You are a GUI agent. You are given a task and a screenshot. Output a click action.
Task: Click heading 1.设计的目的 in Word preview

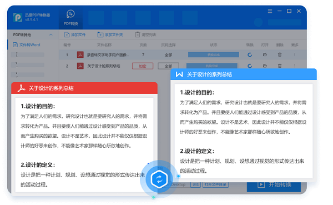coord(197,93)
